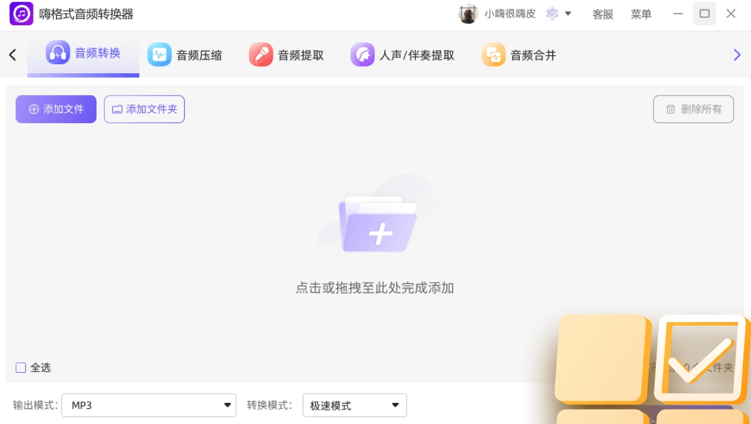Expand the account dropdown arrow
Image resolution: width=751 pixels, height=424 pixels.
[568, 14]
